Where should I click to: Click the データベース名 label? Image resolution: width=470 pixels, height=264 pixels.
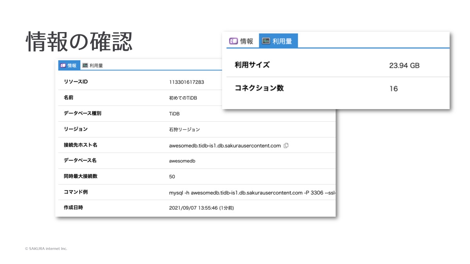click(x=80, y=161)
